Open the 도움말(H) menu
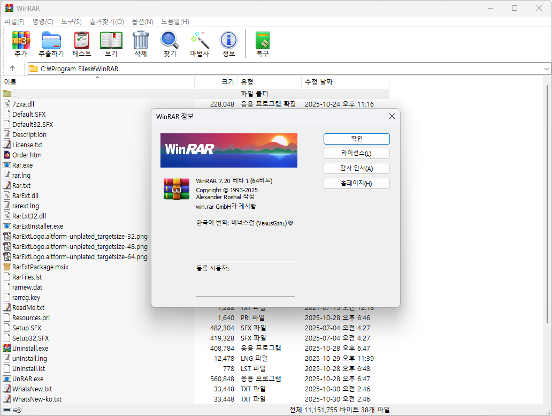The height and width of the screenshot is (416, 552). point(175,22)
